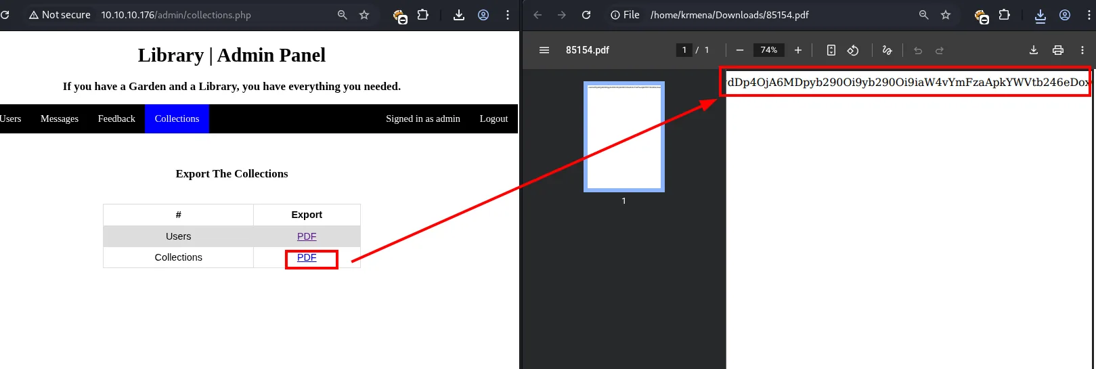Reload the PDF browser tab
This screenshot has height=369, width=1096.
586,15
